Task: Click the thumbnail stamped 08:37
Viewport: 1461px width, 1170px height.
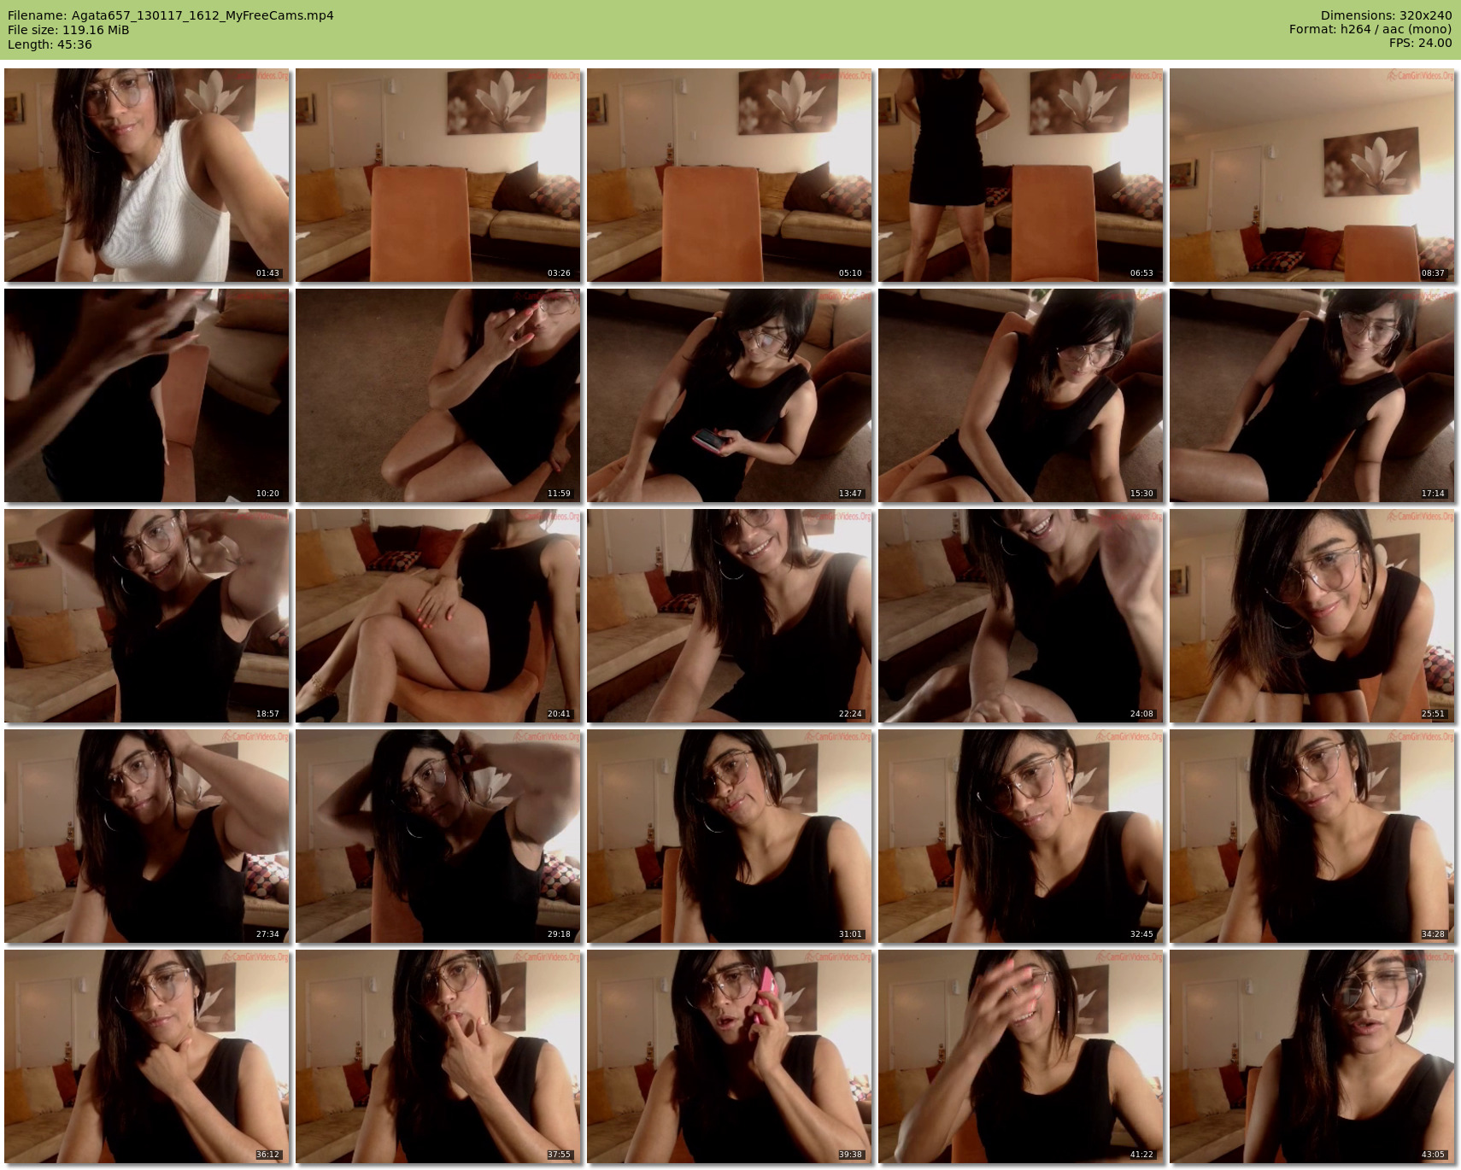Action: pos(1312,175)
